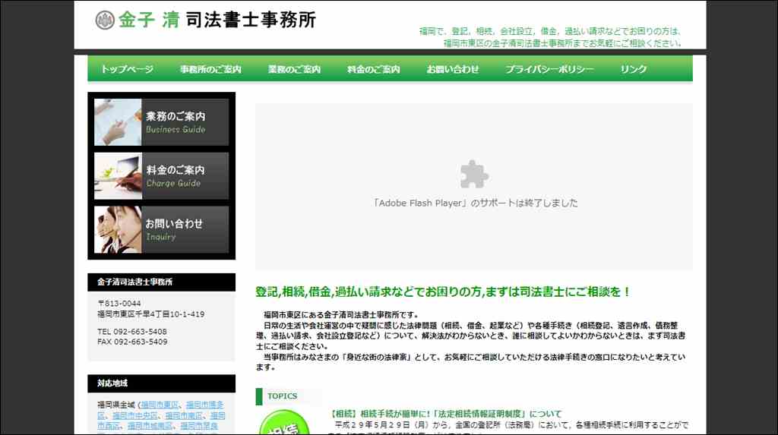Open the リンク nav item
Image resolution: width=778 pixels, height=435 pixels.
pyautogui.click(x=633, y=69)
